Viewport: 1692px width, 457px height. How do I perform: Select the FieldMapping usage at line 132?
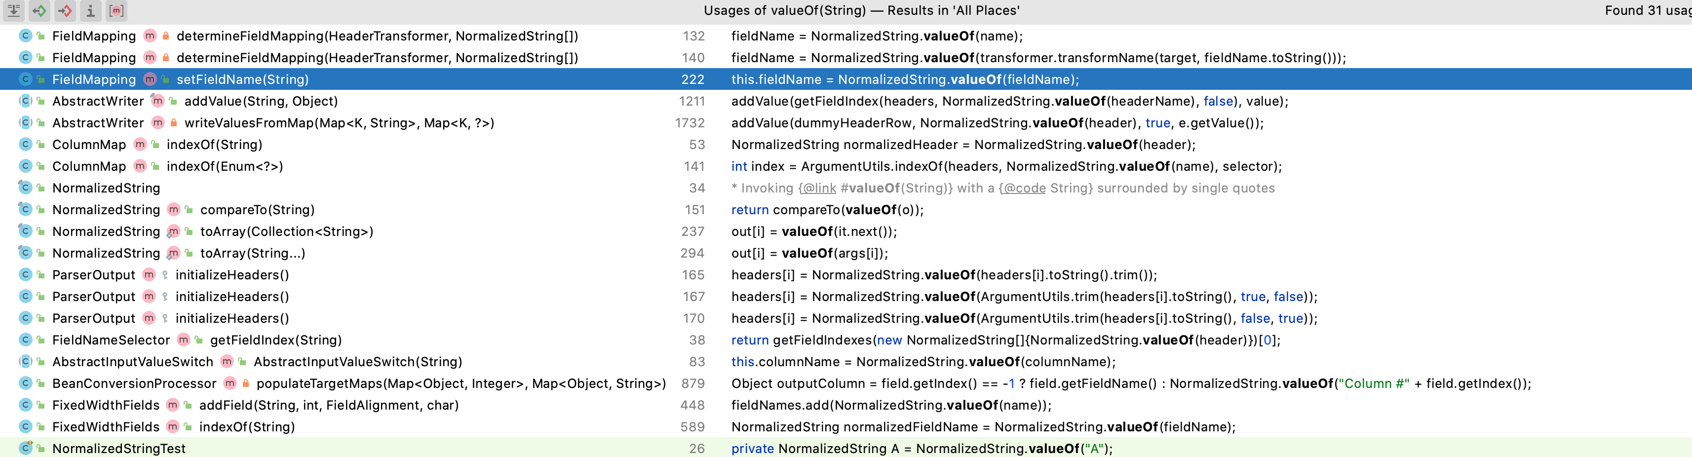click(846, 36)
